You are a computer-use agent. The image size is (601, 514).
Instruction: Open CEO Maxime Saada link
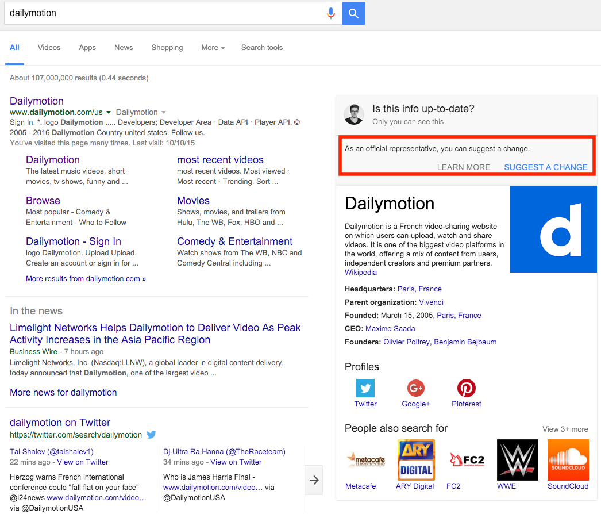pyautogui.click(x=390, y=328)
